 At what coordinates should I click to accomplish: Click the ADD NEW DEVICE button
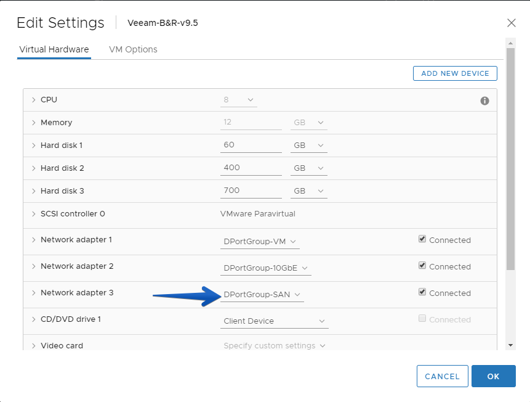coord(455,73)
